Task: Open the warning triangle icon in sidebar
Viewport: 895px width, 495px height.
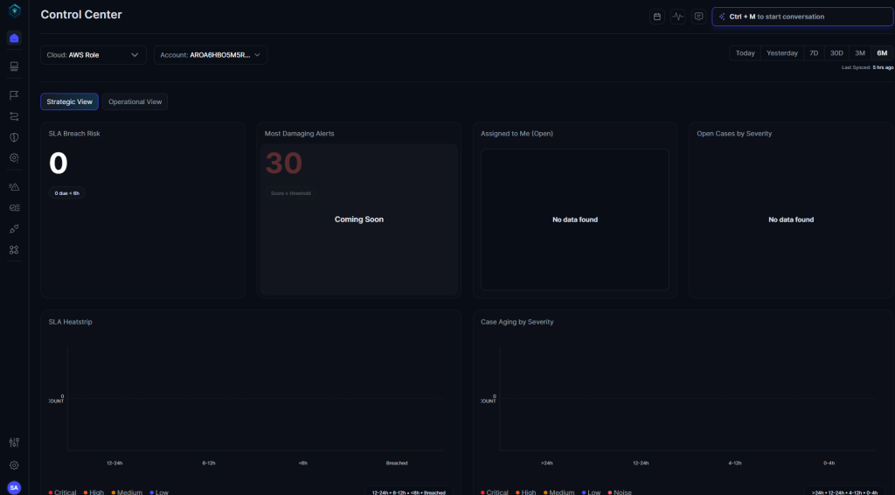Action: pyautogui.click(x=14, y=187)
